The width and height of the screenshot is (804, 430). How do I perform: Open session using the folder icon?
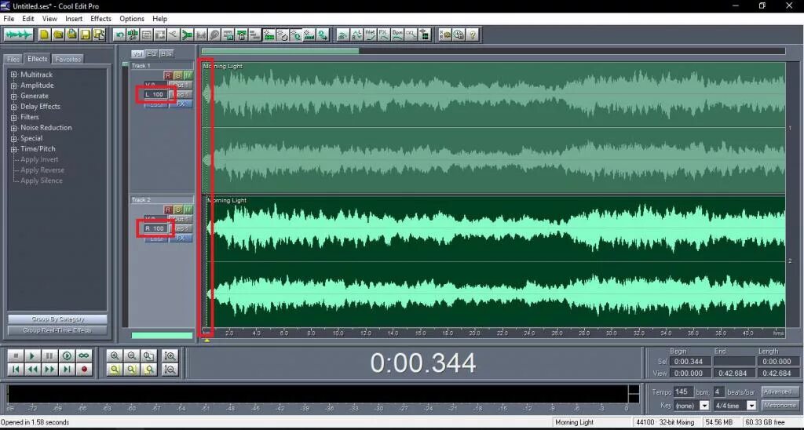coord(58,35)
